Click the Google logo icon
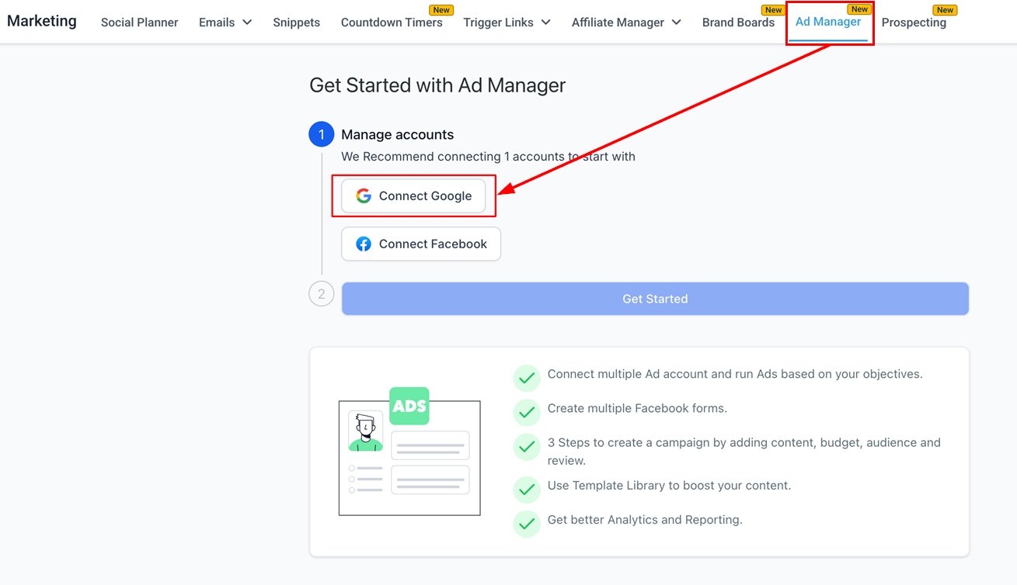This screenshot has width=1017, height=585. [364, 196]
